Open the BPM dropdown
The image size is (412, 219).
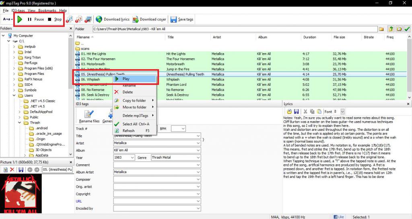(183, 128)
